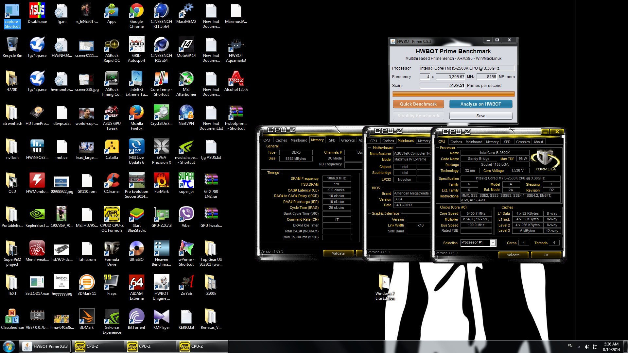628x353 pixels.
Task: Open CrystalDisk shortcut icon
Action: click(x=161, y=115)
